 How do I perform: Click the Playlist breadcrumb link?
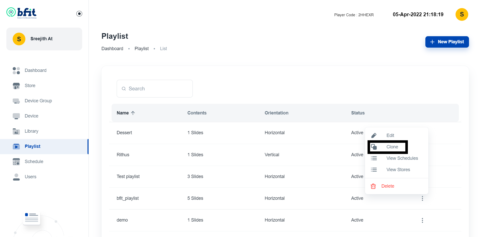point(142,49)
